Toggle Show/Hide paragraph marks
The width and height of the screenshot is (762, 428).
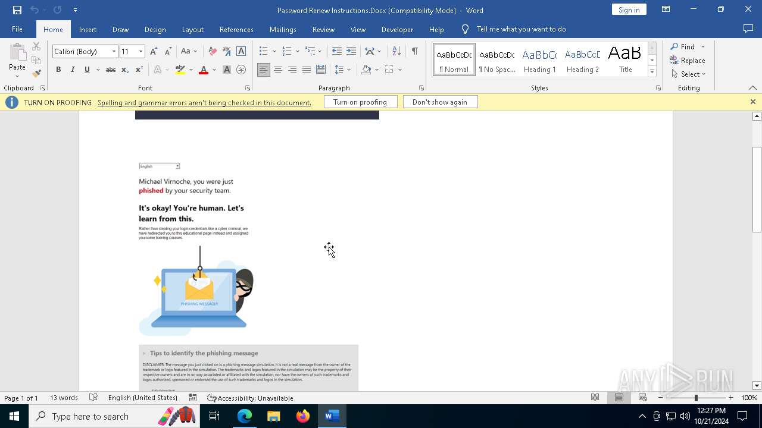(415, 52)
